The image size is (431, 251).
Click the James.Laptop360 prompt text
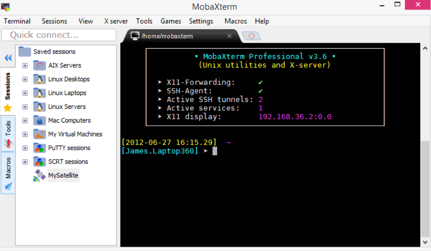click(x=160, y=151)
